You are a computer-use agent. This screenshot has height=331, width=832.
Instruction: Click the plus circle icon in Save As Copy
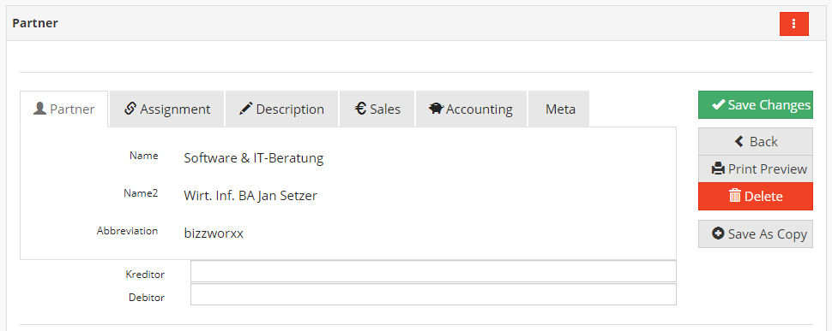click(x=718, y=233)
